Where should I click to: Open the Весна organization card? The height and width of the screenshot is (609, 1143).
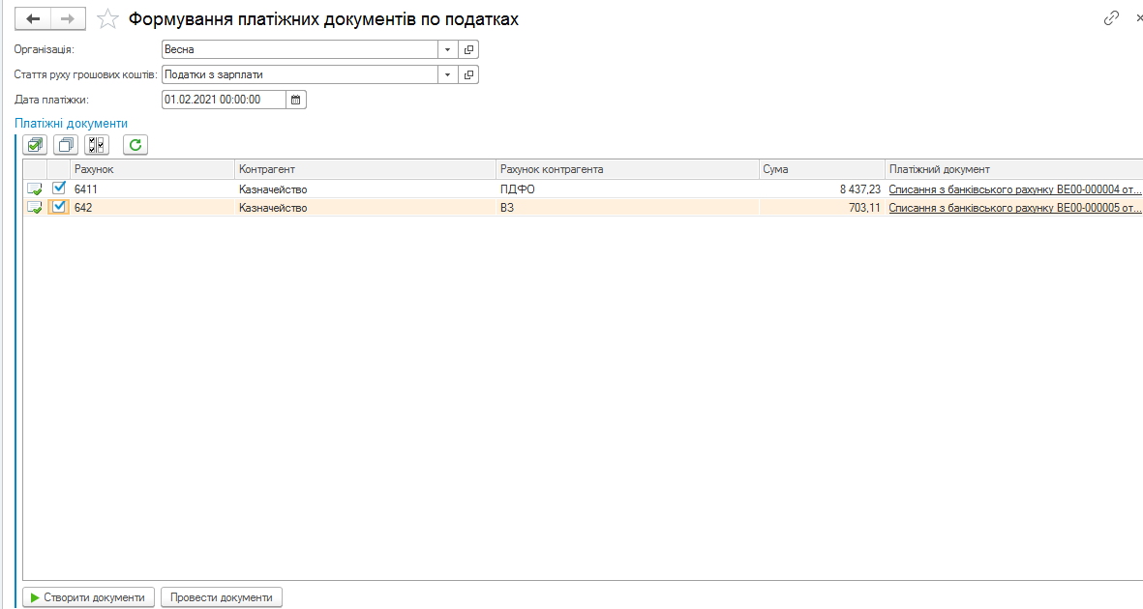[468, 49]
